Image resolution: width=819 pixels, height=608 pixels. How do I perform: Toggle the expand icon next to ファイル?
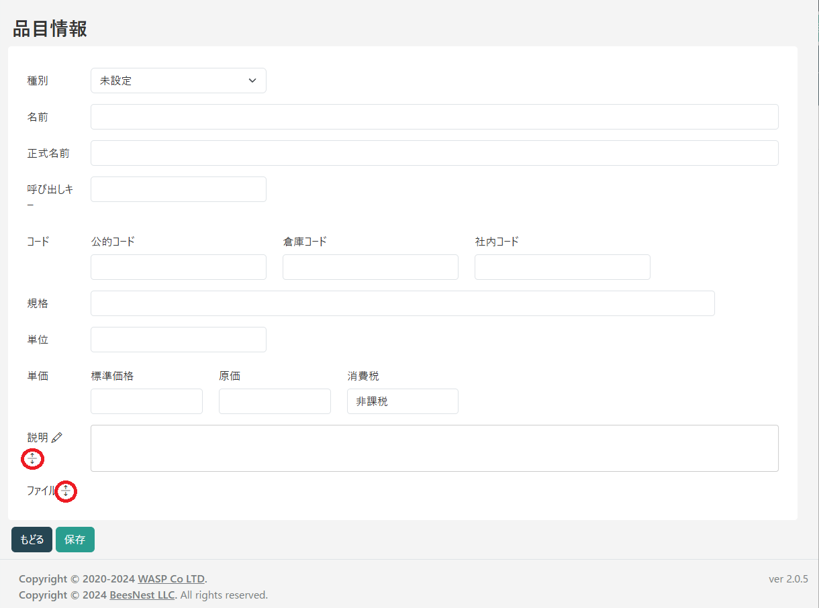coord(66,491)
